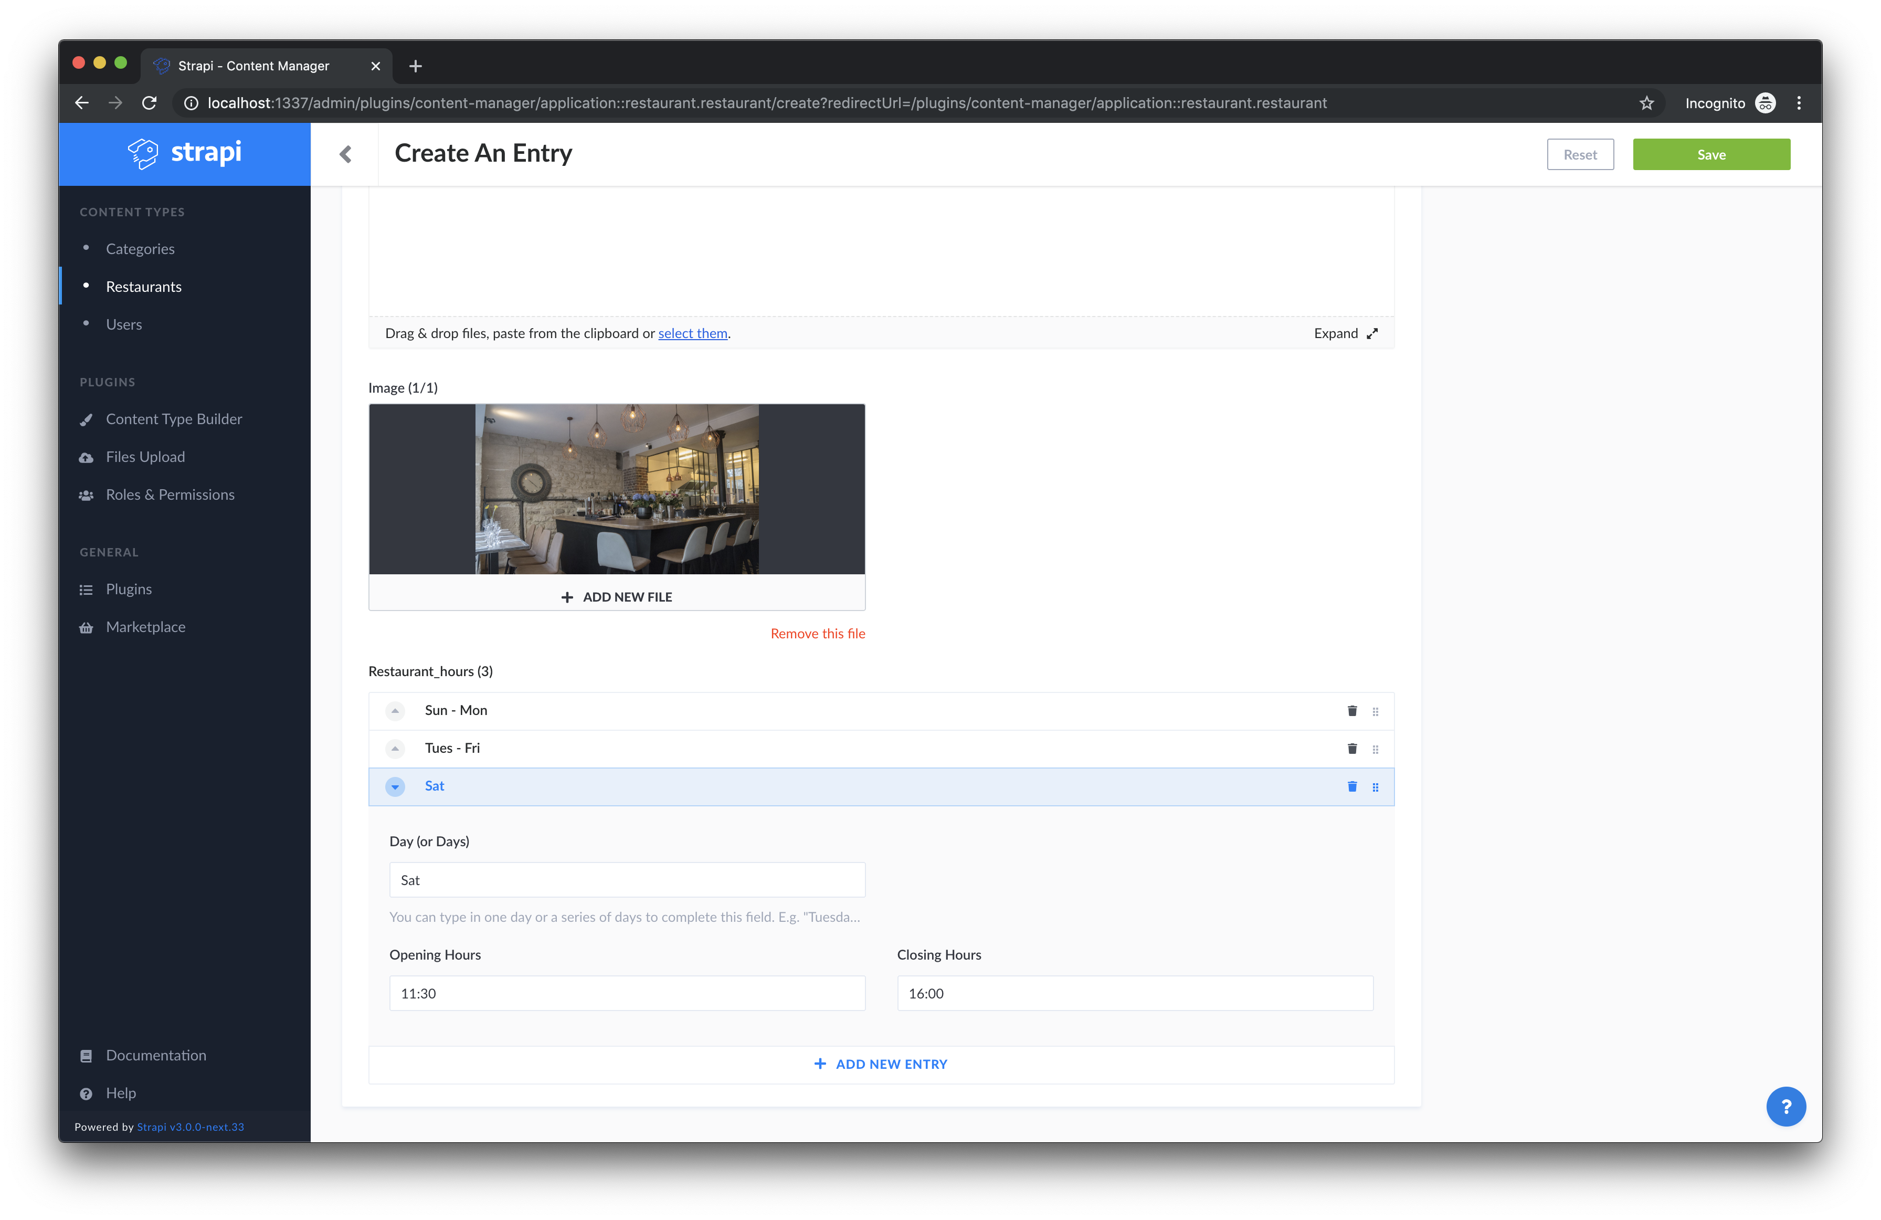Bookmark page with the star icon
1881x1220 pixels.
[1646, 103]
